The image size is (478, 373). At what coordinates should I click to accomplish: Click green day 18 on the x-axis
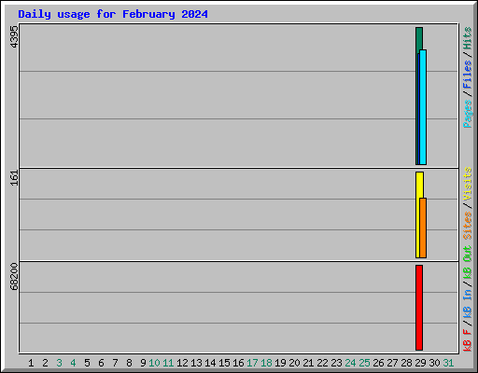click(x=266, y=363)
